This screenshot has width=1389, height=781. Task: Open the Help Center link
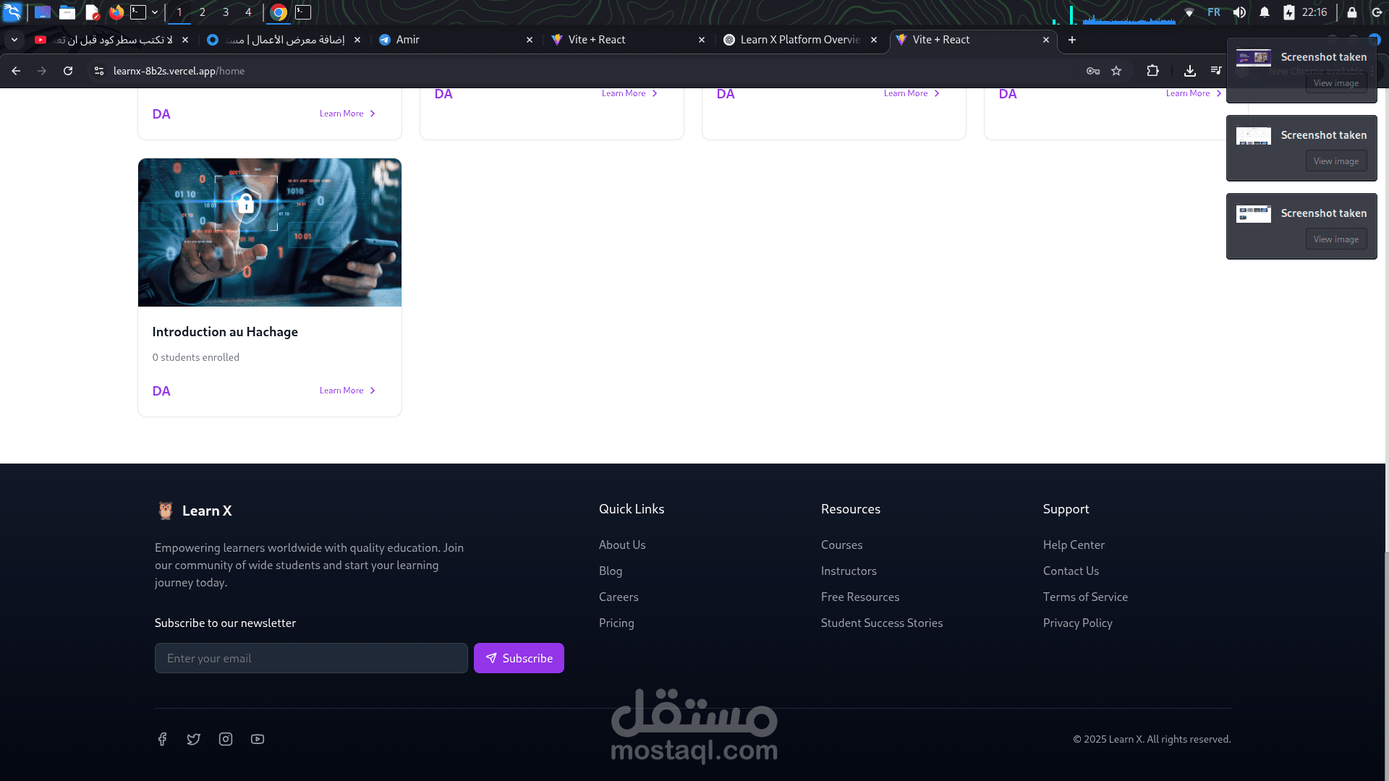pos(1074,545)
